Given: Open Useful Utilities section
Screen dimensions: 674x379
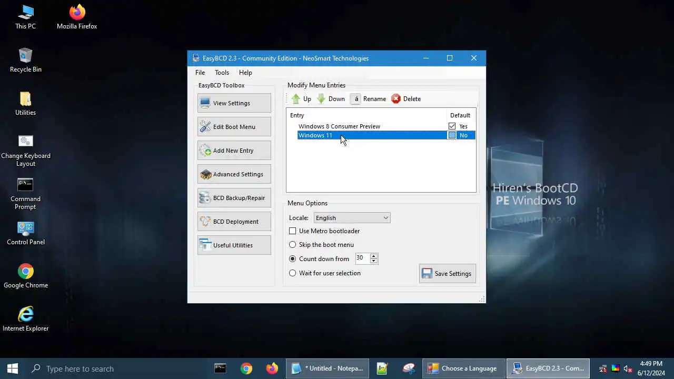Looking at the screenshot, I should [234, 245].
